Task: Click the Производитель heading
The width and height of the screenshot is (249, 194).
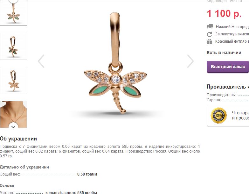Action: 228,87
